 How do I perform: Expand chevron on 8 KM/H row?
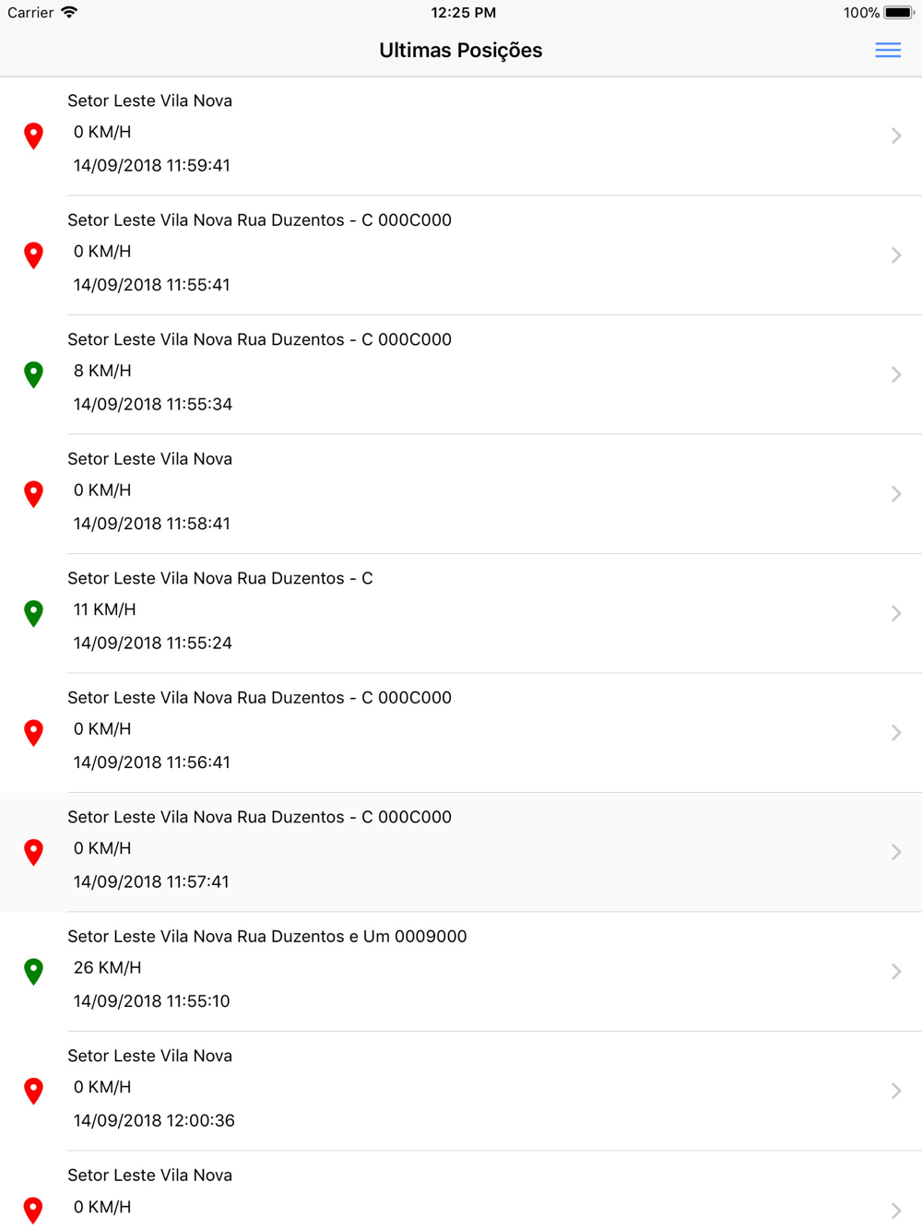(896, 374)
